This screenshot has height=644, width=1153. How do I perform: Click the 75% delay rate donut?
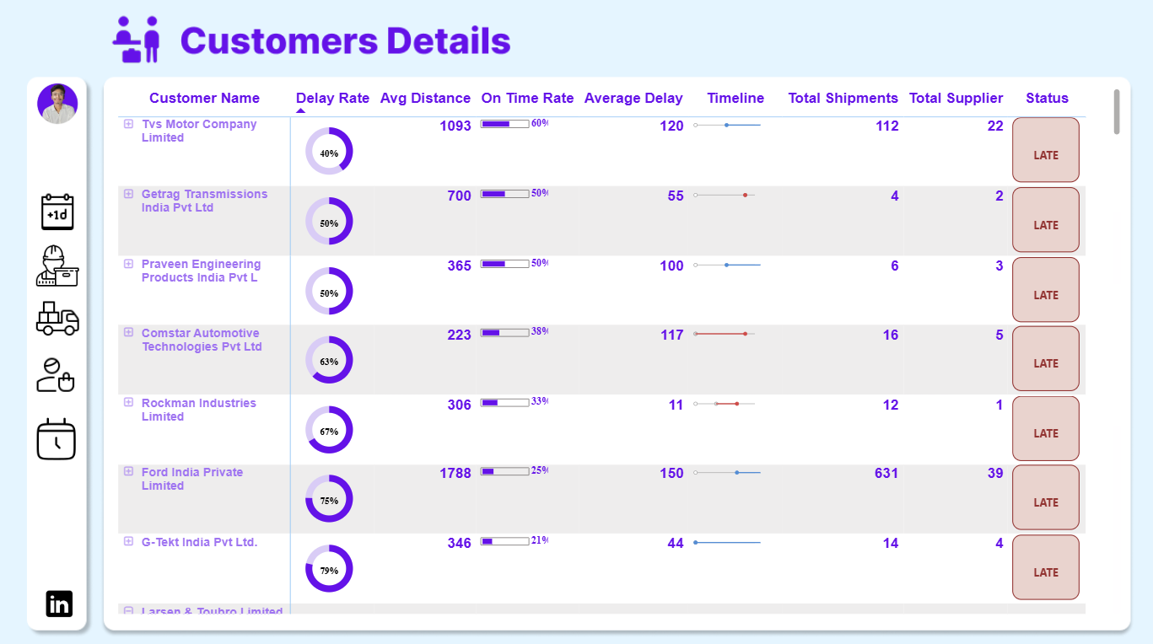pos(329,500)
